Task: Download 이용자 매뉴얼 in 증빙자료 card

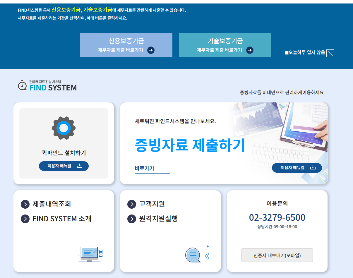Action: pyautogui.click(x=297, y=168)
